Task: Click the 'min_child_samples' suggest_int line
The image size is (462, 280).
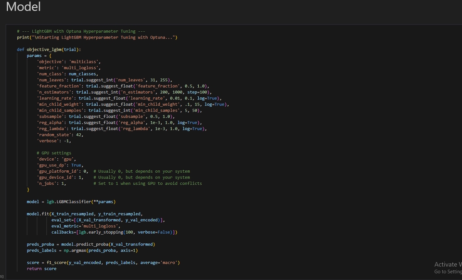Action: (119, 110)
